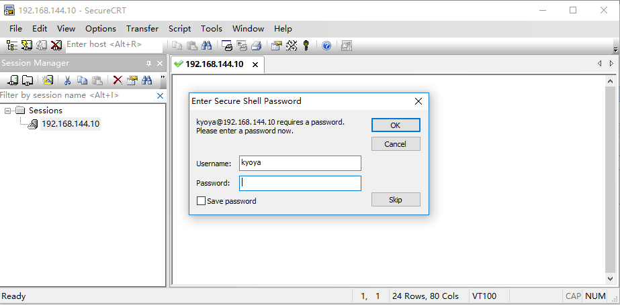Open the Transfer menu
Viewport: 620px width, 305px height.
click(x=142, y=29)
